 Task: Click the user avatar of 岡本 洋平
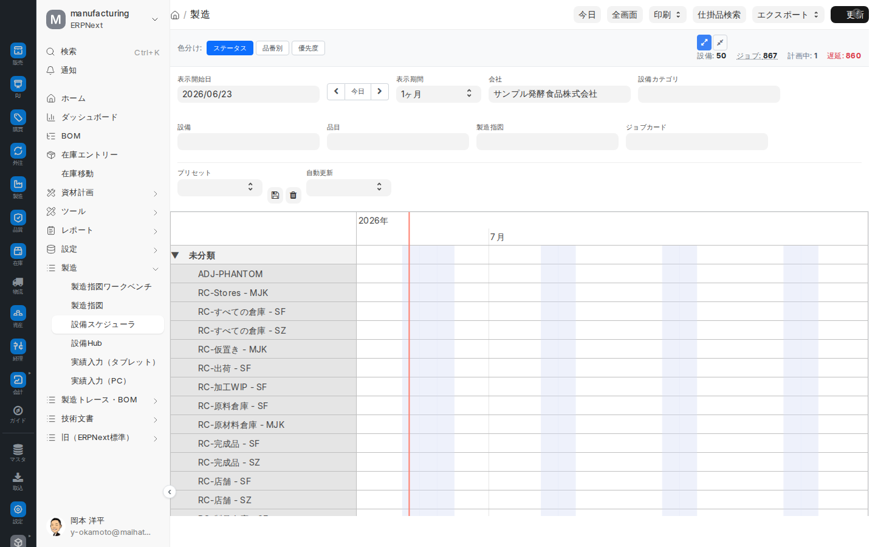[56, 526]
